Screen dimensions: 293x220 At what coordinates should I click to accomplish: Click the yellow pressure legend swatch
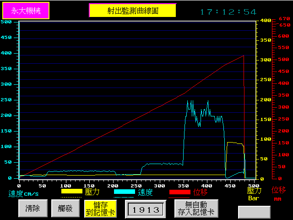click(71, 192)
